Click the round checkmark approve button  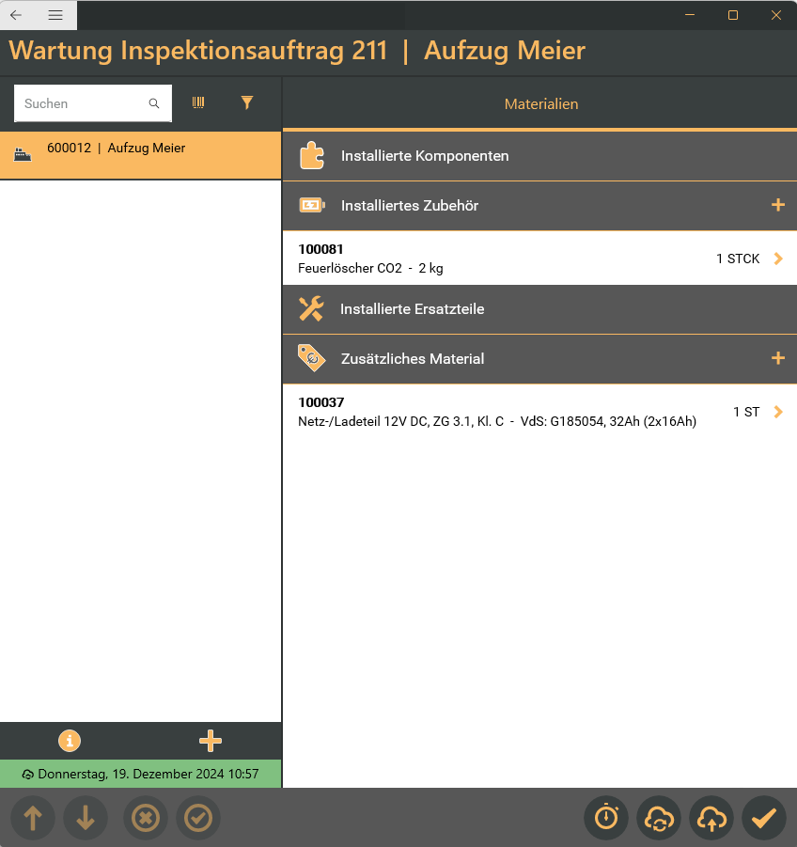(x=198, y=818)
